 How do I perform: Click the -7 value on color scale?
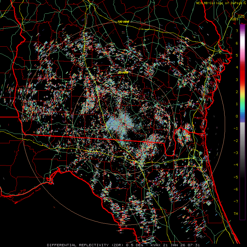point(236,201)
